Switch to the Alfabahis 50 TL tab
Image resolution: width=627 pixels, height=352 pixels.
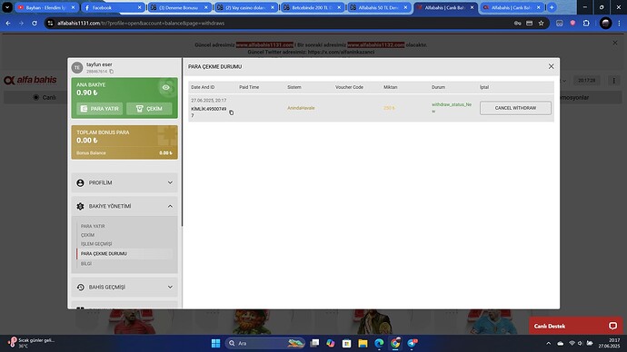coord(379,7)
